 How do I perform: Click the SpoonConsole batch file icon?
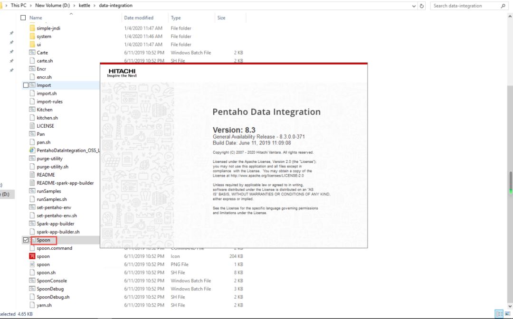coord(32,281)
